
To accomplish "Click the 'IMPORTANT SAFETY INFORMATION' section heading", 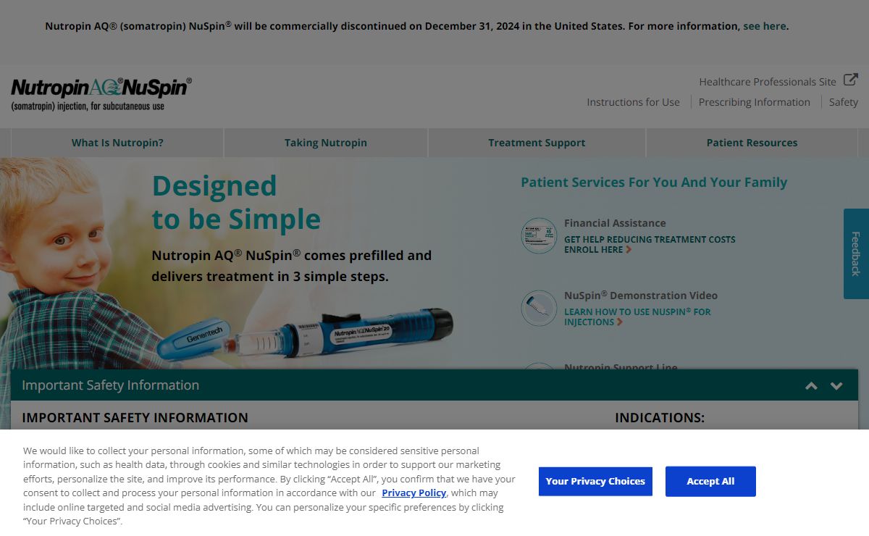I will (135, 418).
